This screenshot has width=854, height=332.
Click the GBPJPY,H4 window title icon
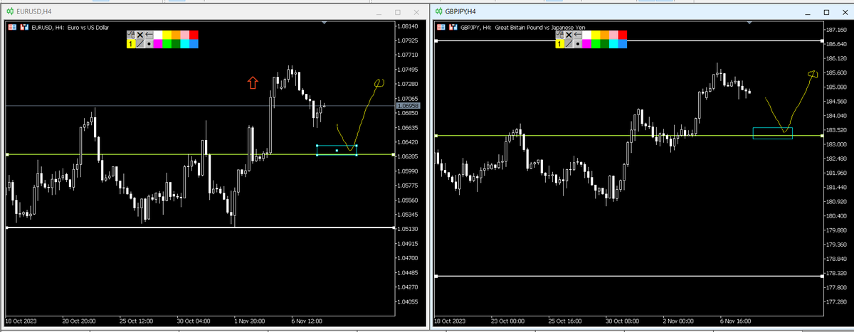(438, 11)
